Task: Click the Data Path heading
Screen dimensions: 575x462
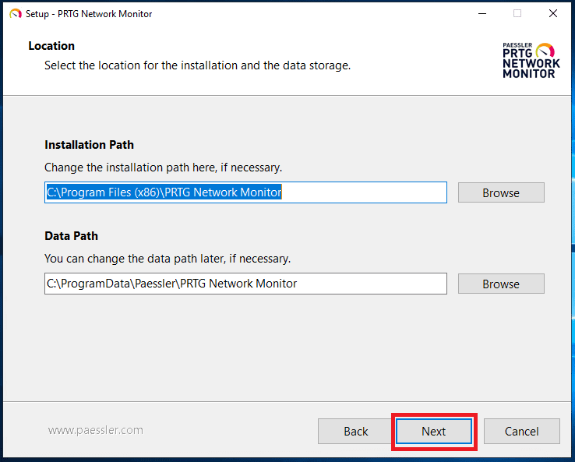Action: [71, 236]
